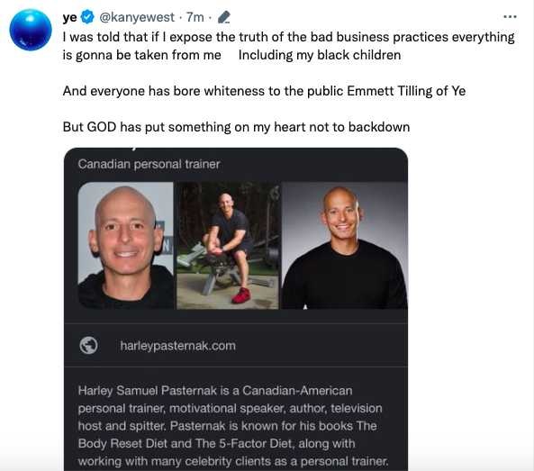Click the red sneakers in the middle photo
The image size is (534, 471).
(241, 295)
